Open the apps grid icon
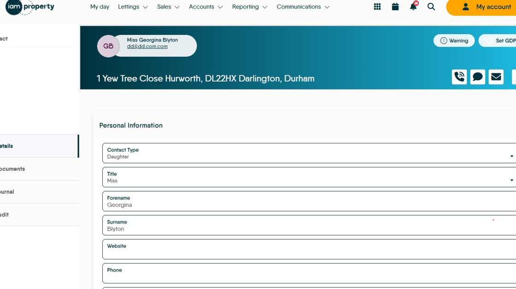 [x=377, y=6]
